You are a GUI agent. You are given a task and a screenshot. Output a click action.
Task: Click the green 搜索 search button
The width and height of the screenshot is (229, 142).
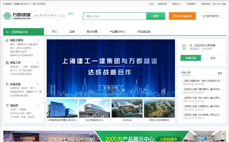click(156, 16)
